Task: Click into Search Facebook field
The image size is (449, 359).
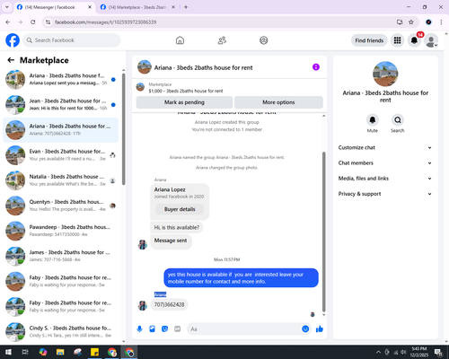Action: [x=72, y=40]
